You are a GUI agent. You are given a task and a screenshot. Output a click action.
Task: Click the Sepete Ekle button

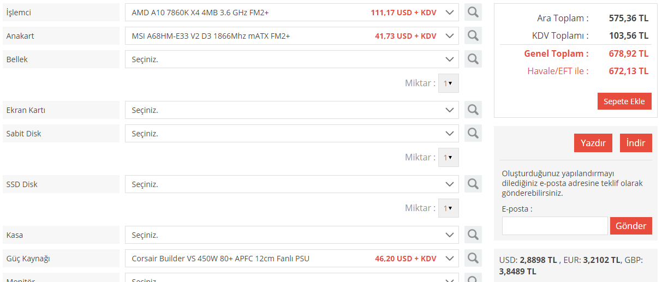[624, 101]
